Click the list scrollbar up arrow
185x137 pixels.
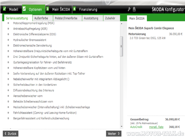click(122, 23)
